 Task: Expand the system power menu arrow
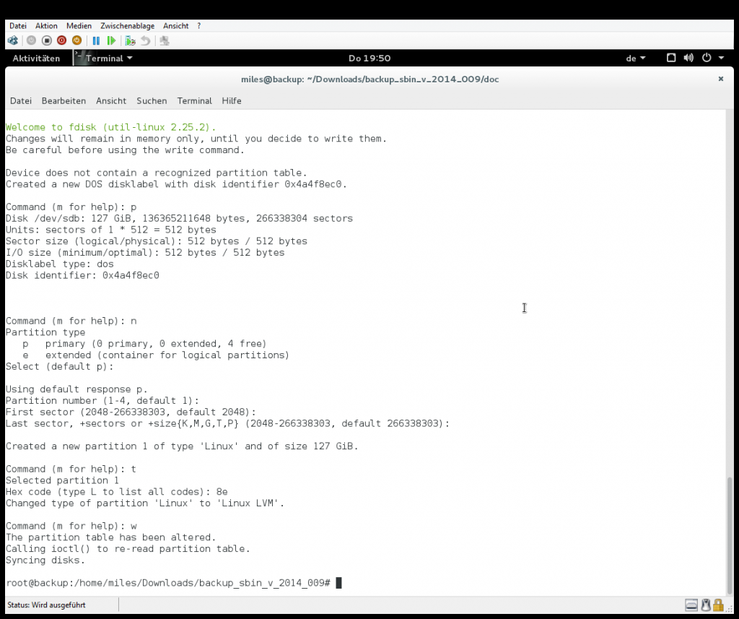point(721,58)
